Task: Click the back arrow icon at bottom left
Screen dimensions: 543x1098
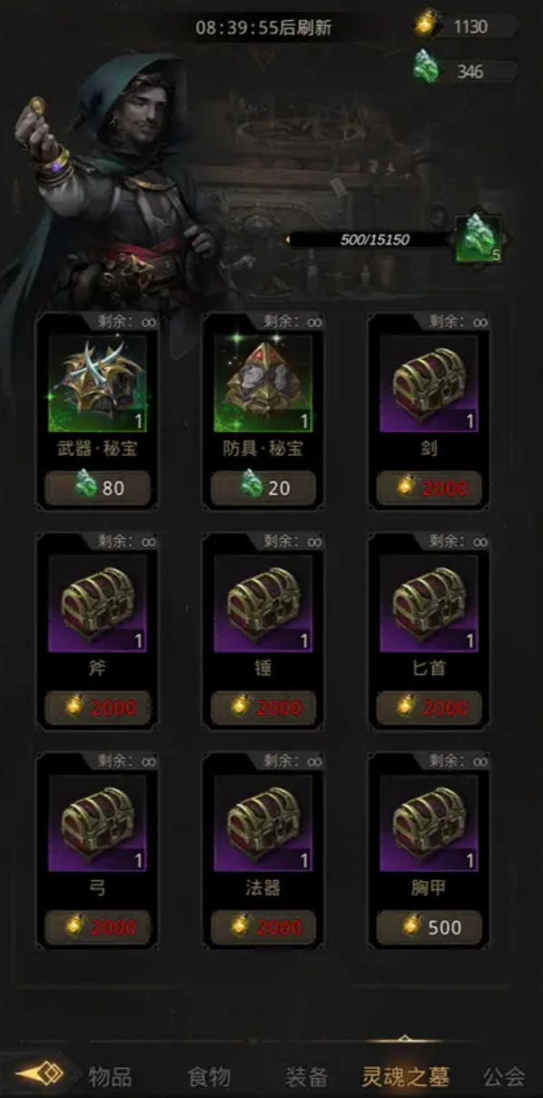Action: [x=40, y=1073]
